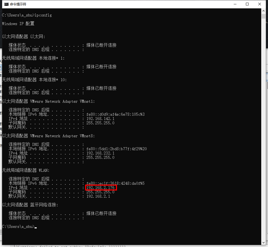
Task: Click the VMware Network Adapter VMnet1 header
Action: point(48,101)
